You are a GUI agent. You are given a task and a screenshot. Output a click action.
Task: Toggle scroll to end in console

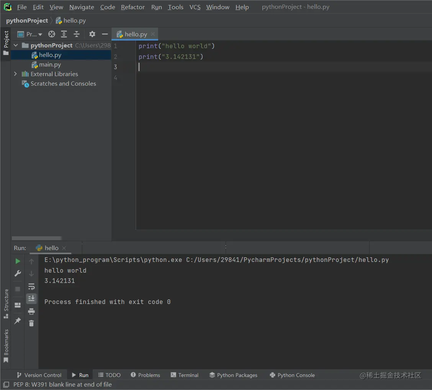point(31,299)
